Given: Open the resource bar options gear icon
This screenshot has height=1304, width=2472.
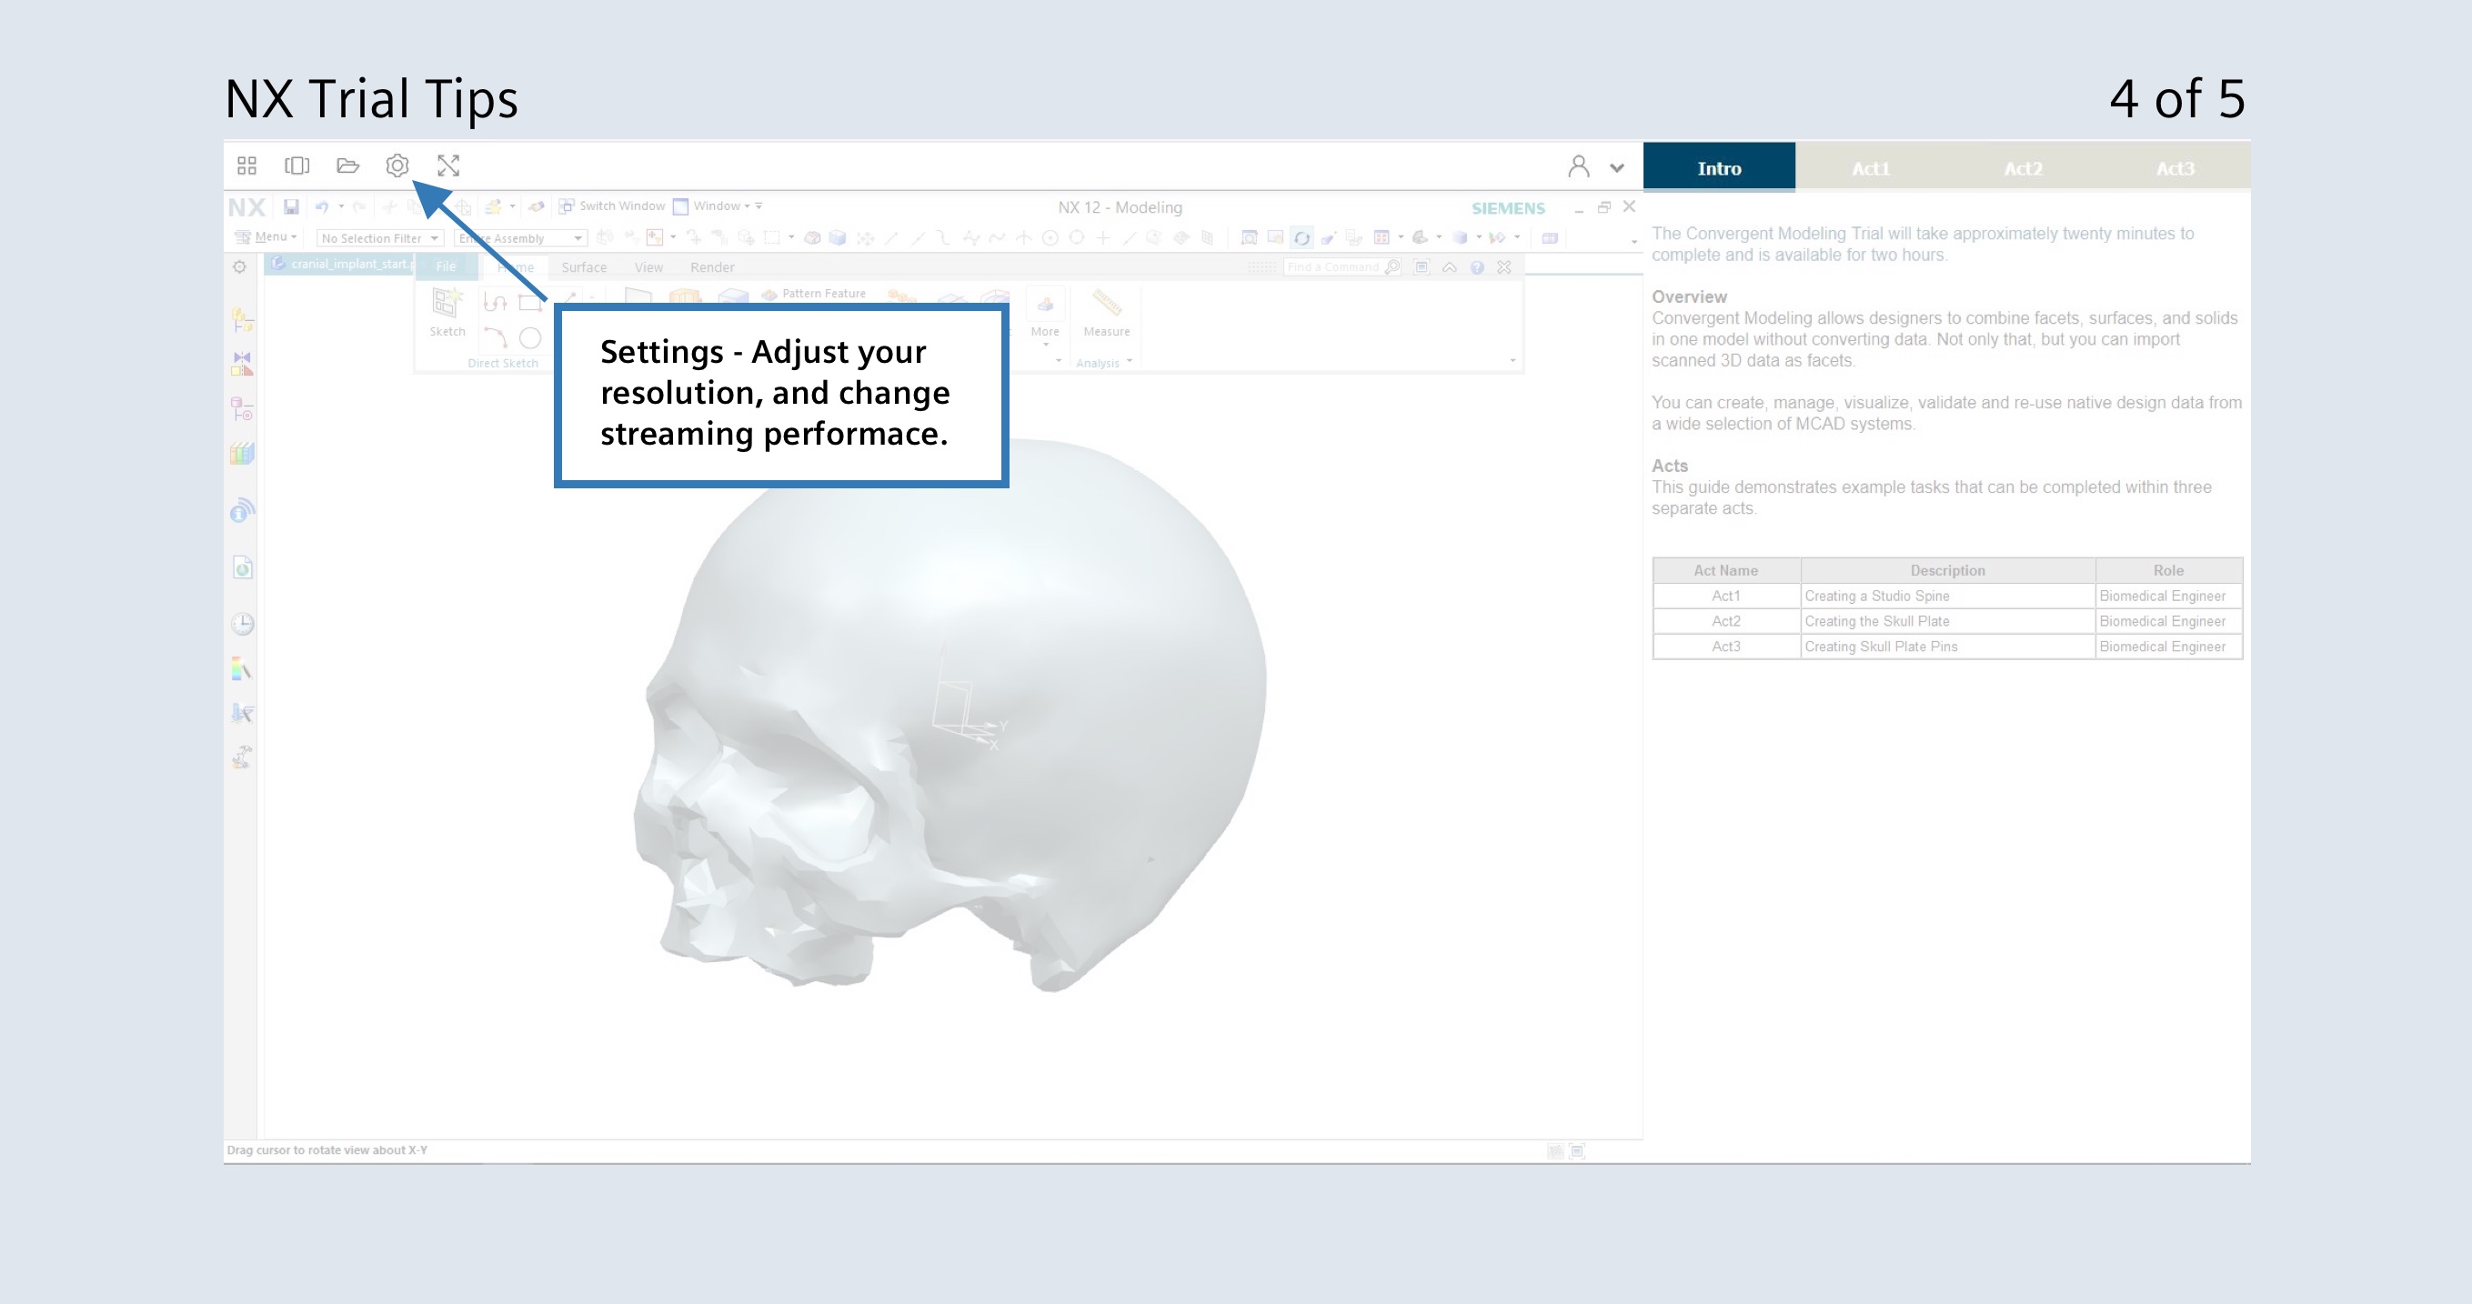Looking at the screenshot, I should (240, 266).
